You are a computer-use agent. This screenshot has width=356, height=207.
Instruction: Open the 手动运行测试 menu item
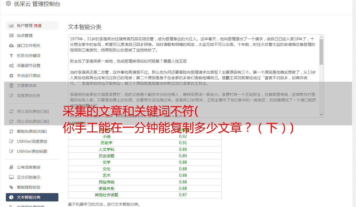[x=32, y=76]
